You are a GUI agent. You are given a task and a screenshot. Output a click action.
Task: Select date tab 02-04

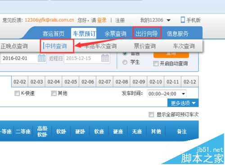pyautogui.click(x=54, y=82)
